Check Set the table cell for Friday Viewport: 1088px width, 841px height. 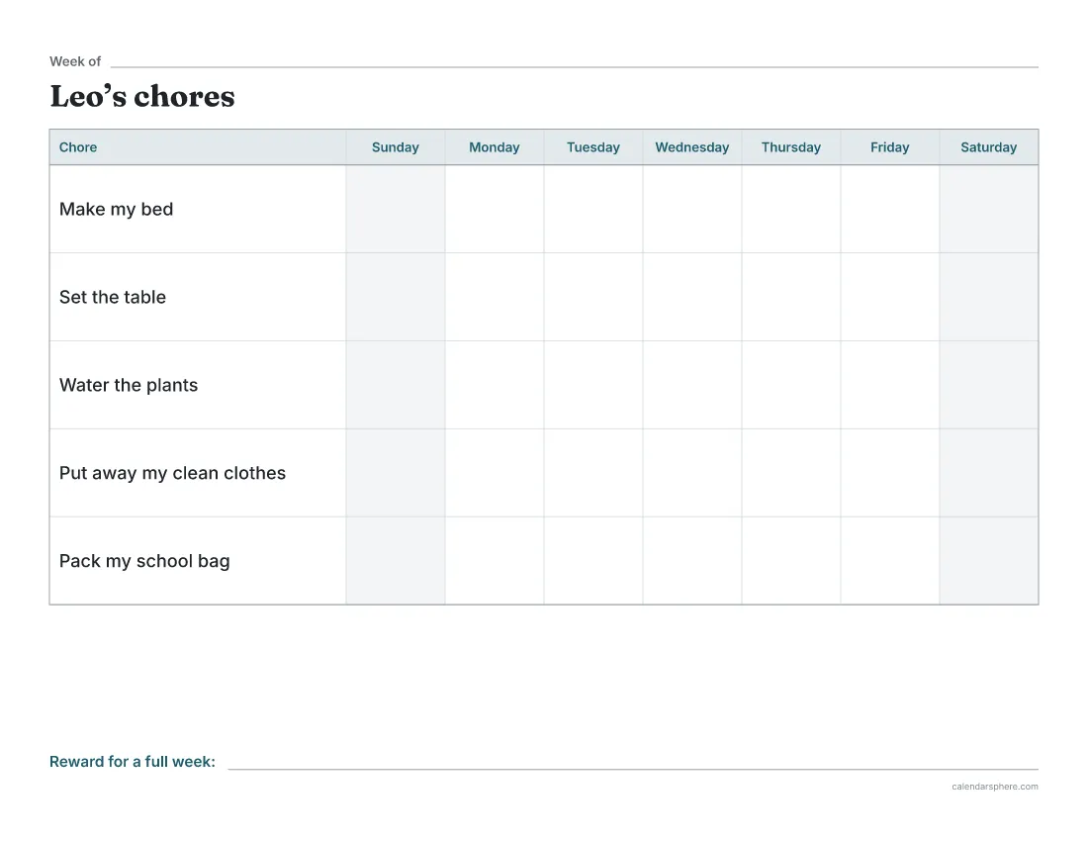click(889, 297)
